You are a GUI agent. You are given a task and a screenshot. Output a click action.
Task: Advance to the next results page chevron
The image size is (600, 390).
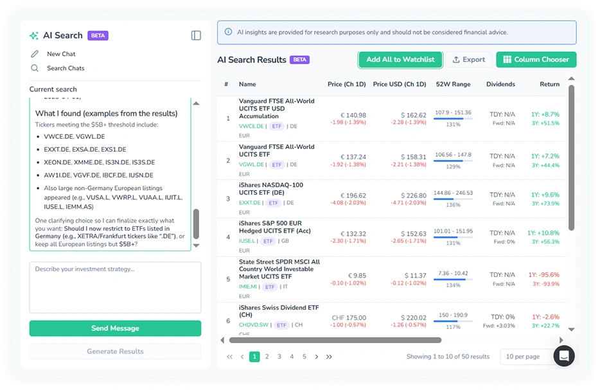pyautogui.click(x=316, y=356)
